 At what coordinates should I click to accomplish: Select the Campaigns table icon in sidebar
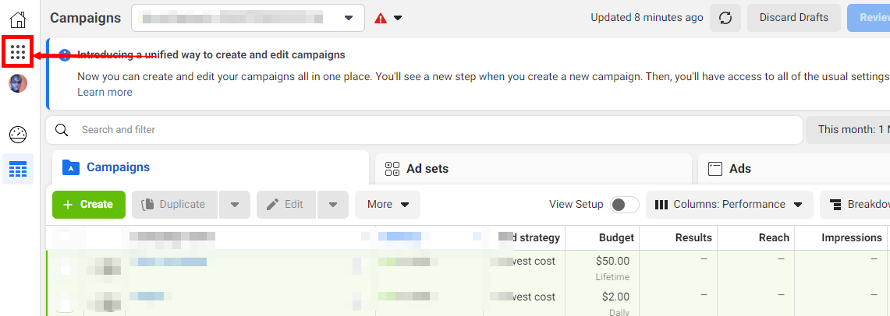(18, 168)
